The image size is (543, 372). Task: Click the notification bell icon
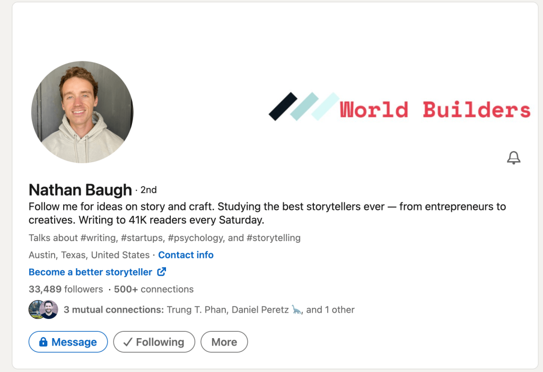click(x=513, y=158)
